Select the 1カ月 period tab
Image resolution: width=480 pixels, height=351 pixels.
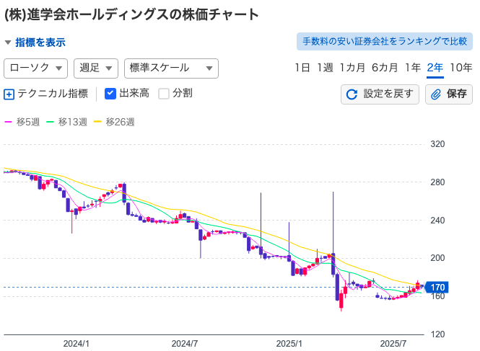pyautogui.click(x=352, y=68)
